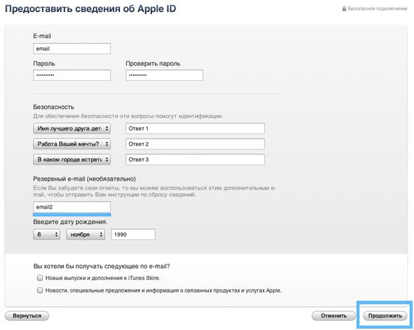Screen dimensions: 414x330
Task: Focus the Пароль password field
Action: pos(72,75)
